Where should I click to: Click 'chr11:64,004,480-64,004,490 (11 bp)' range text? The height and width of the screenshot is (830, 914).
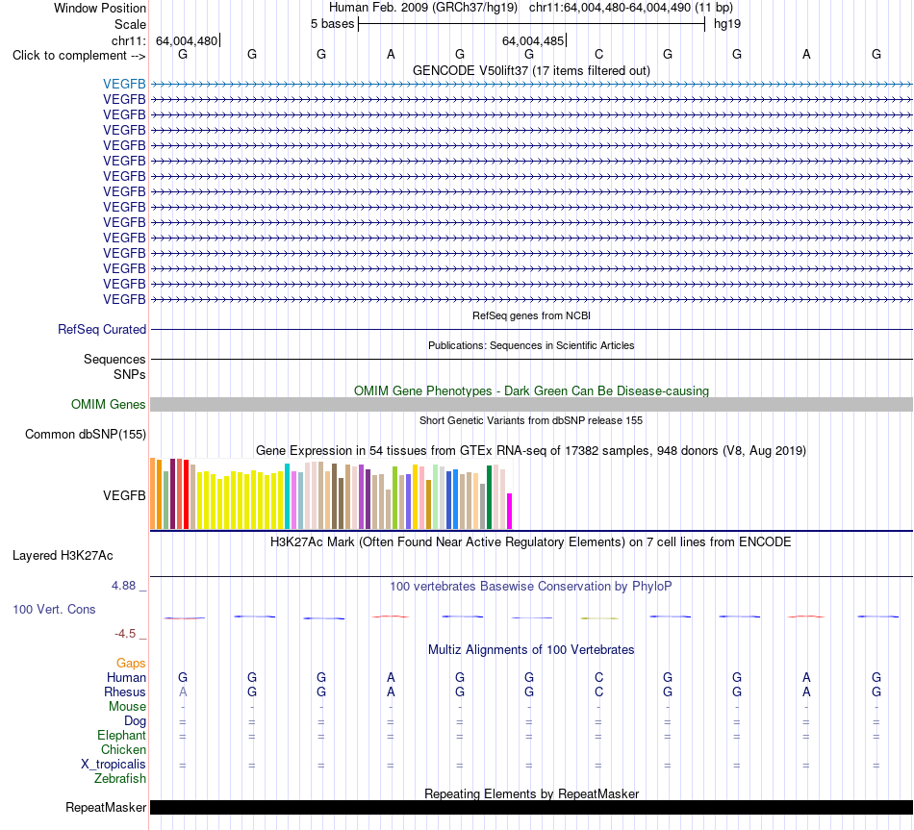click(x=631, y=8)
